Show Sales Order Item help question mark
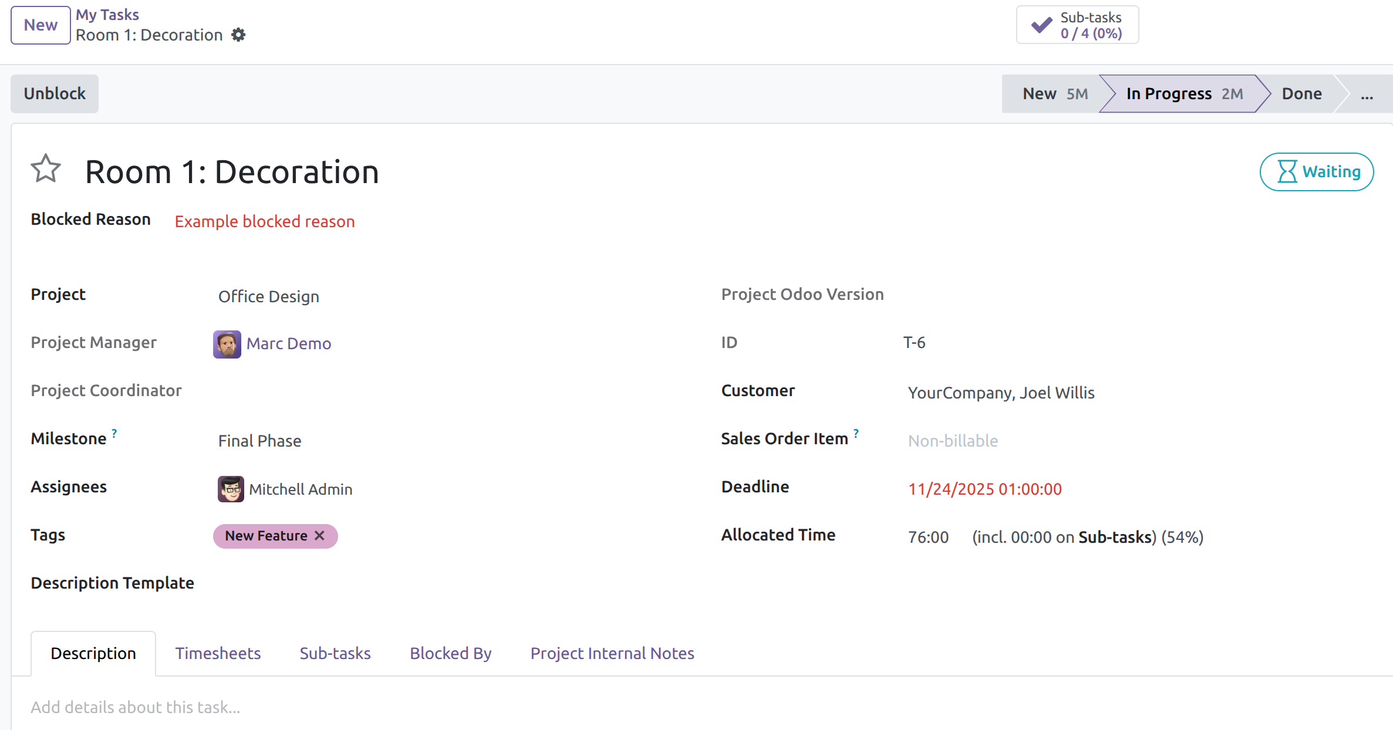Viewport: 1393px width, 730px height. pos(856,433)
